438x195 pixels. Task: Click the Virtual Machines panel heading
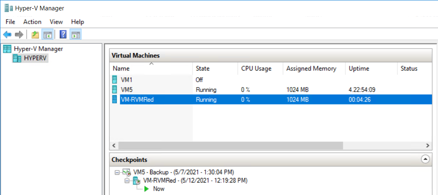pyautogui.click(x=136, y=56)
